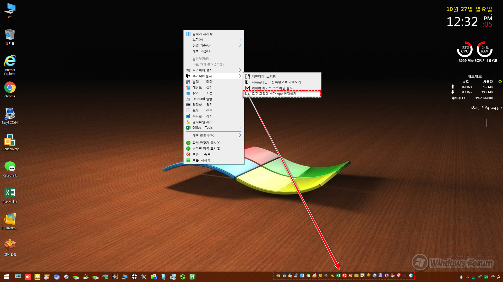Click the blue floppy save toolbar icon
This screenshot has width=503, height=282.
pyautogui.click(x=381, y=275)
